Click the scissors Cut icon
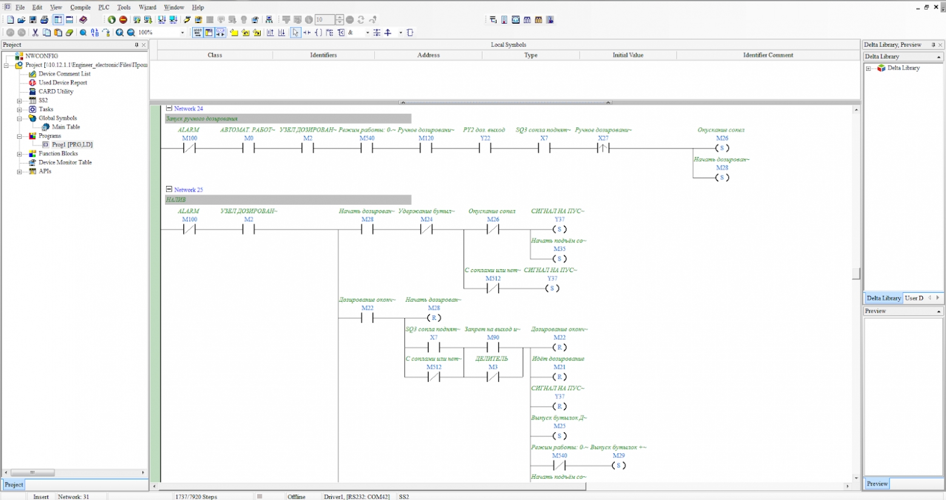 (x=35, y=33)
